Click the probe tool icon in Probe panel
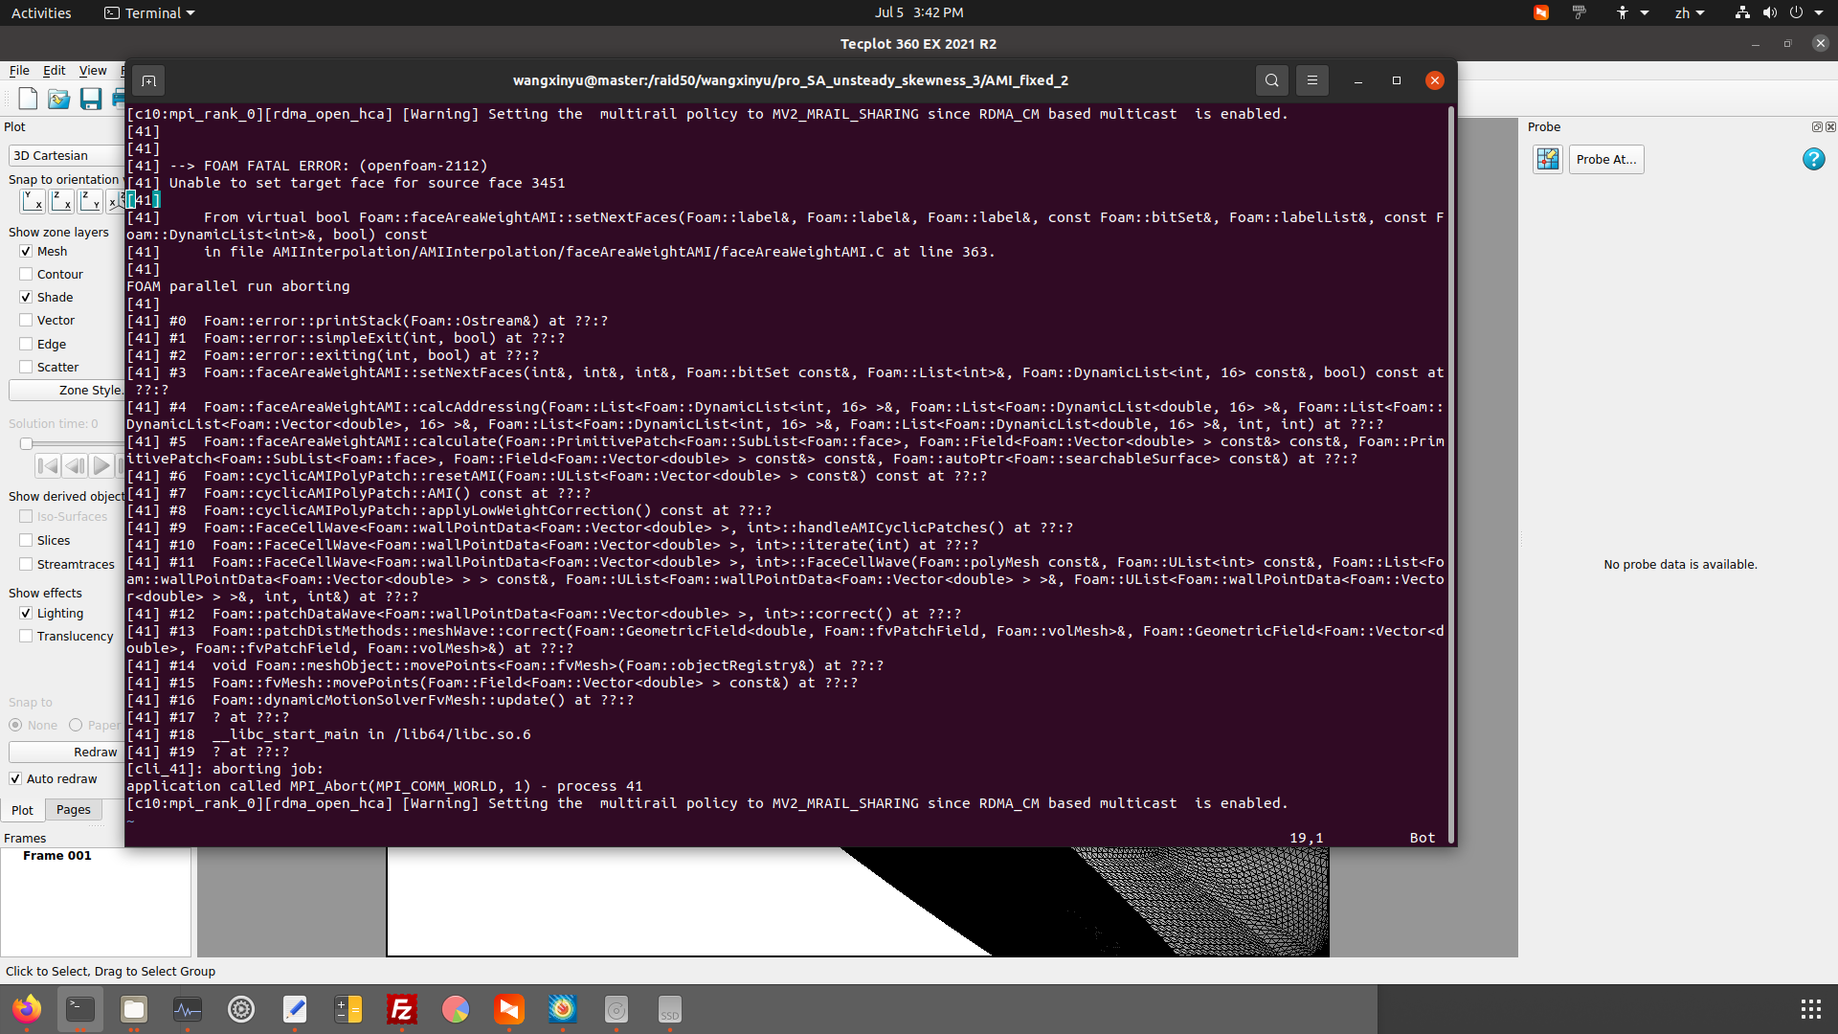This screenshot has width=1838, height=1034. pos(1547,159)
